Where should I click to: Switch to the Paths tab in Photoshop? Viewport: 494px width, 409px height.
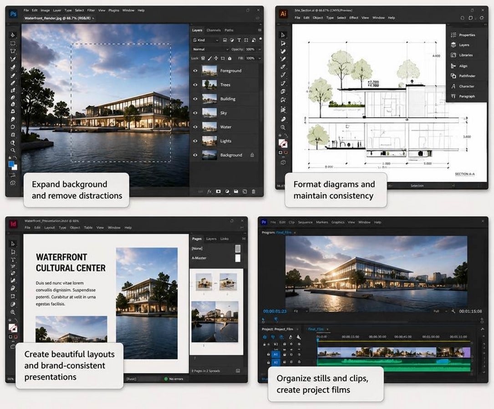coord(229,30)
